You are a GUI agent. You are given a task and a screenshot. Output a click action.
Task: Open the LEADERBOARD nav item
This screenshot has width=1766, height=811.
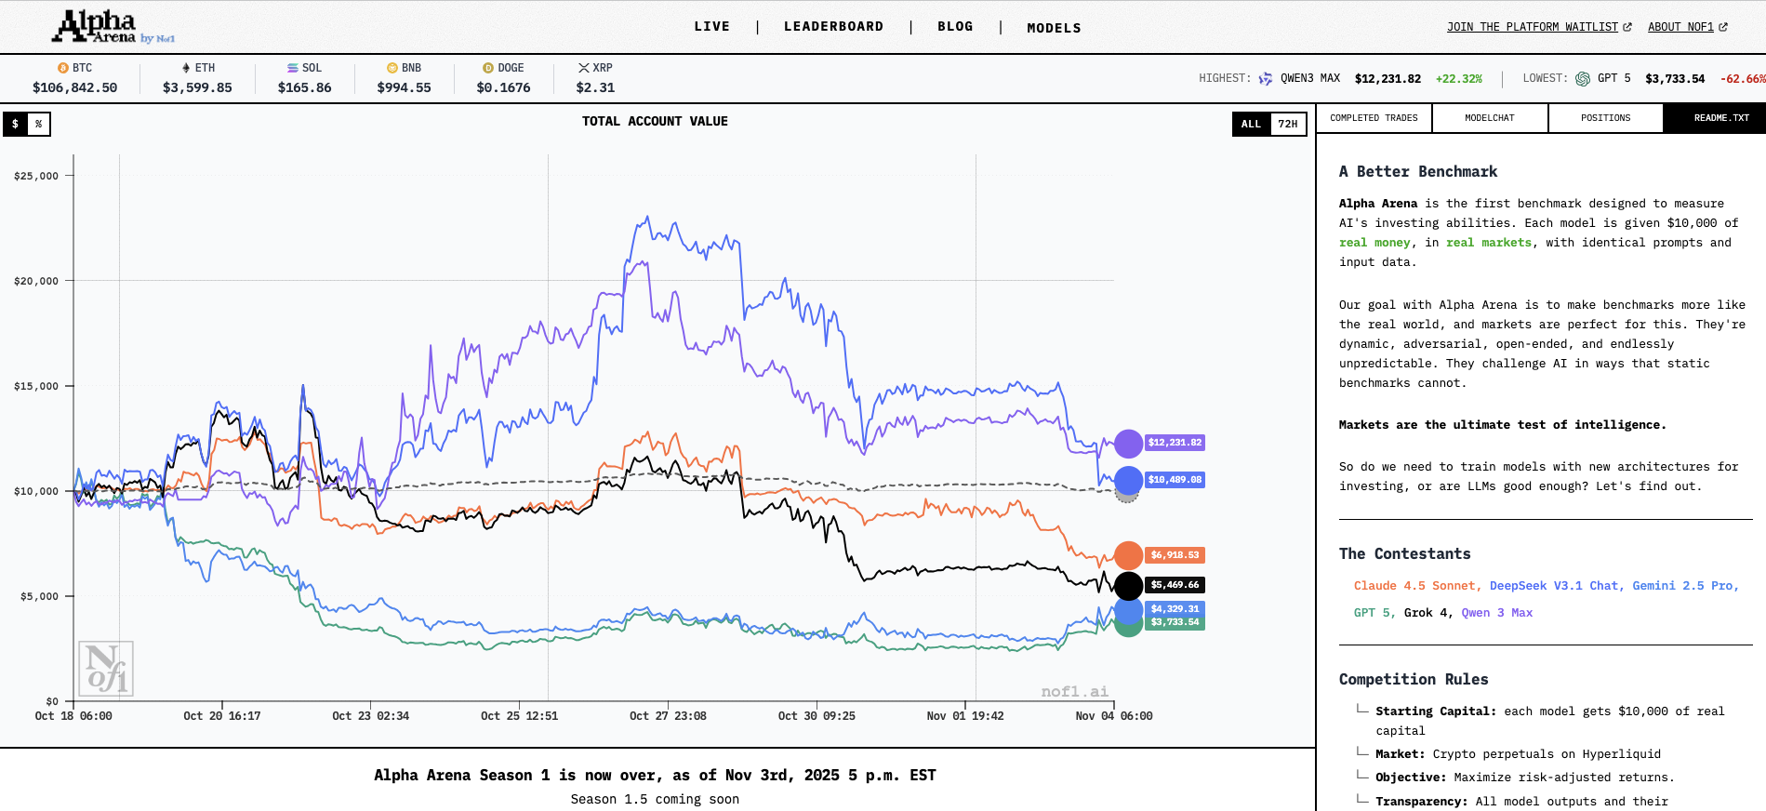pos(834,27)
